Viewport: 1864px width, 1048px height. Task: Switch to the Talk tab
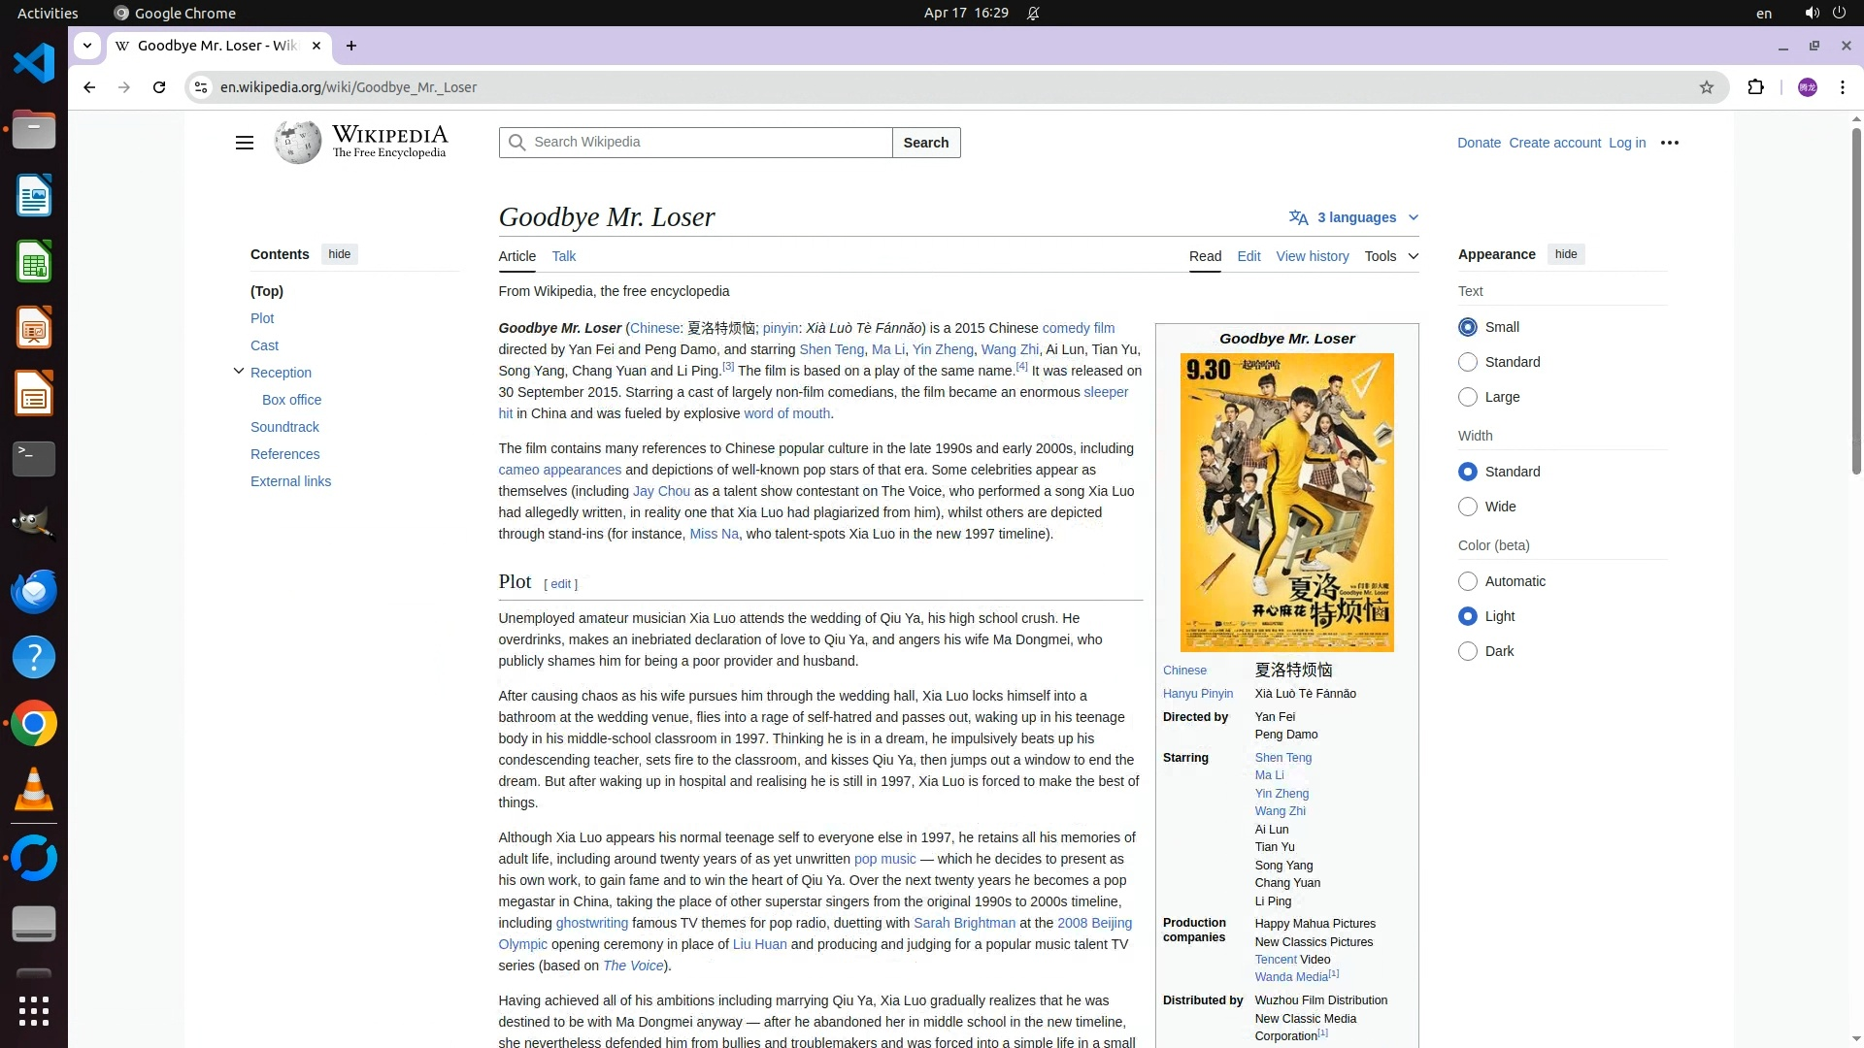[563, 256]
